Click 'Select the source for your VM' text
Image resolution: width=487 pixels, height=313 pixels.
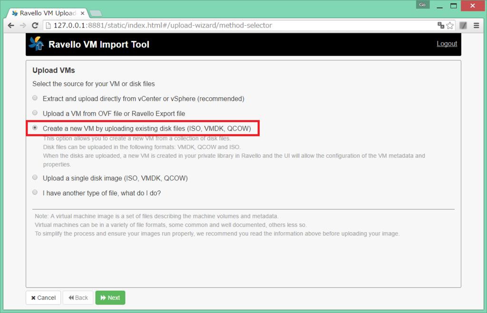tap(94, 84)
